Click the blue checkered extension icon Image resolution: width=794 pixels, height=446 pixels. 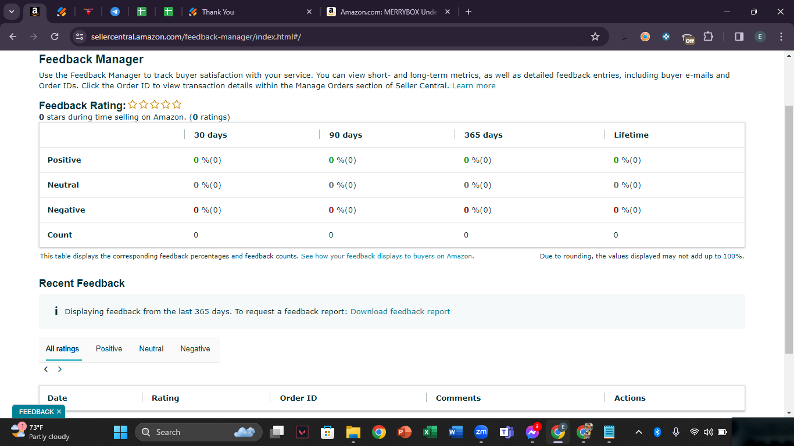pyautogui.click(x=666, y=37)
